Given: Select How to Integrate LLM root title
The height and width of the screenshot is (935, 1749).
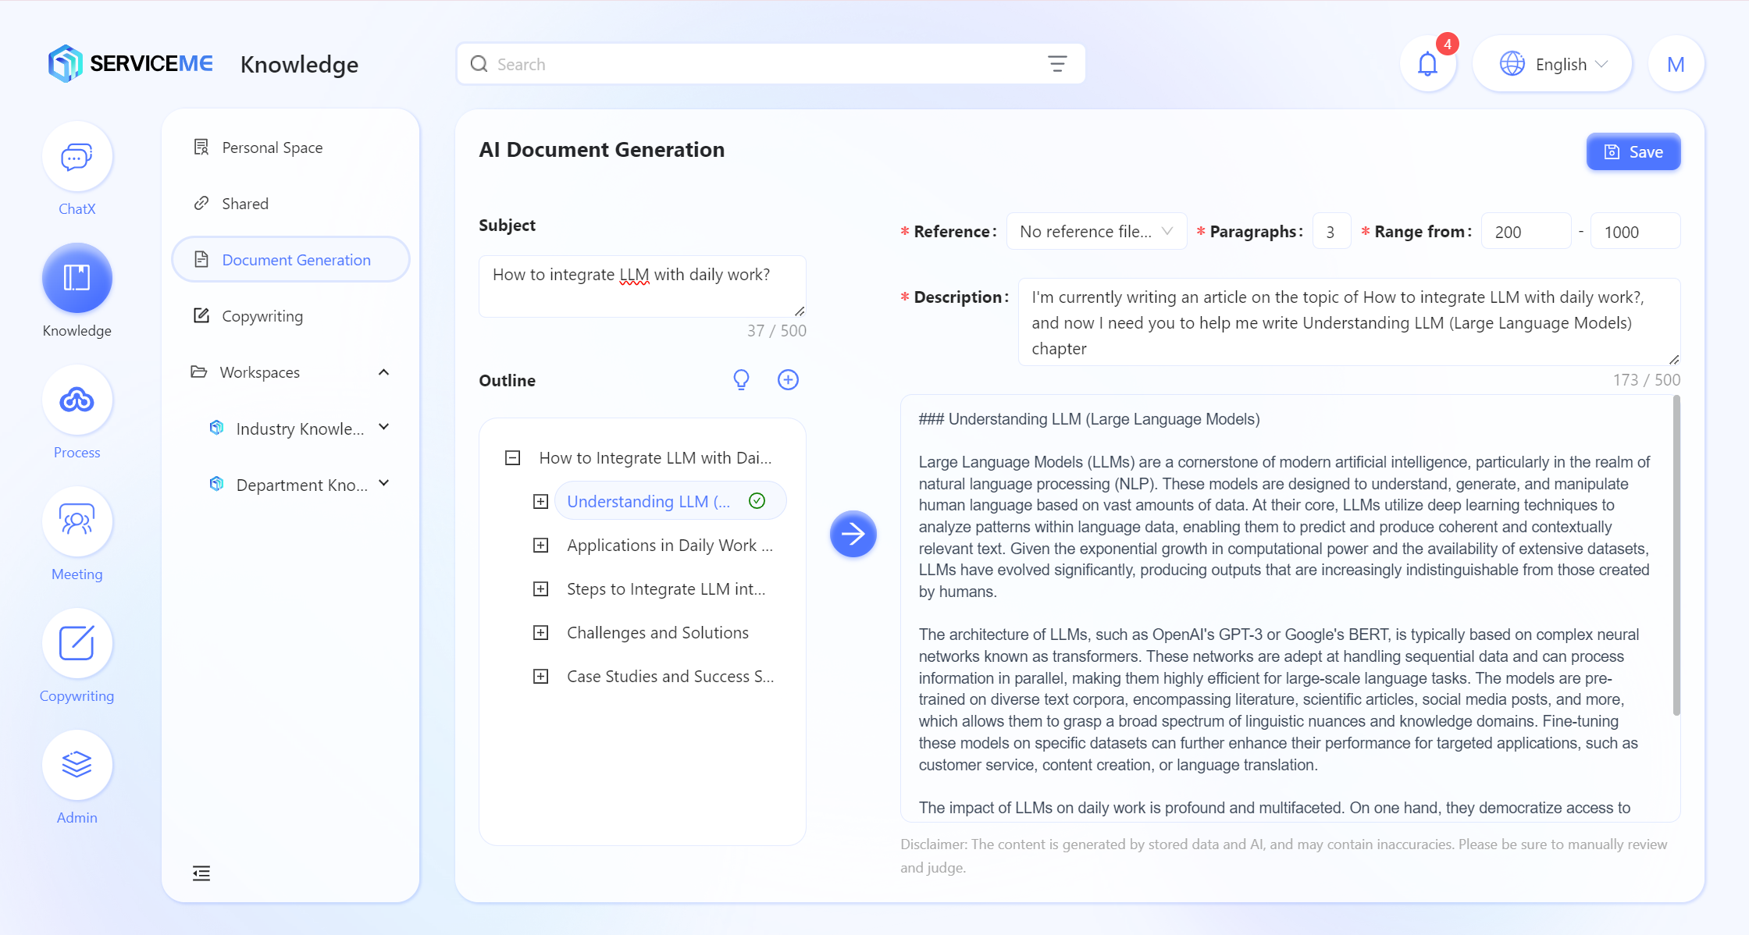Looking at the screenshot, I should tap(655, 458).
